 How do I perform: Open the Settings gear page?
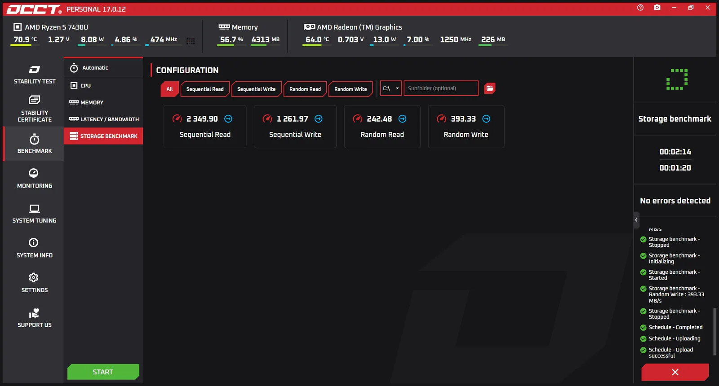pos(34,283)
